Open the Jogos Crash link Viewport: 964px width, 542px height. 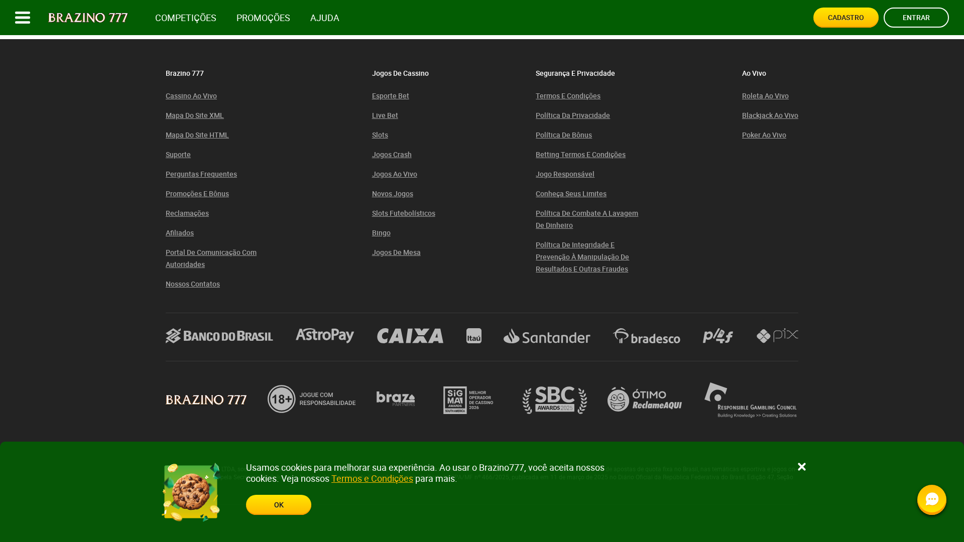point(392,155)
